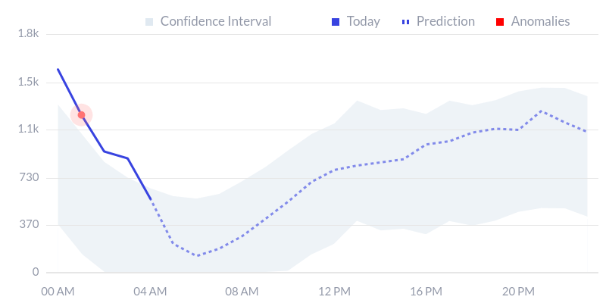The image size is (606, 303).
Task: Click the red anomaly point on the chart
Action: 81,114
